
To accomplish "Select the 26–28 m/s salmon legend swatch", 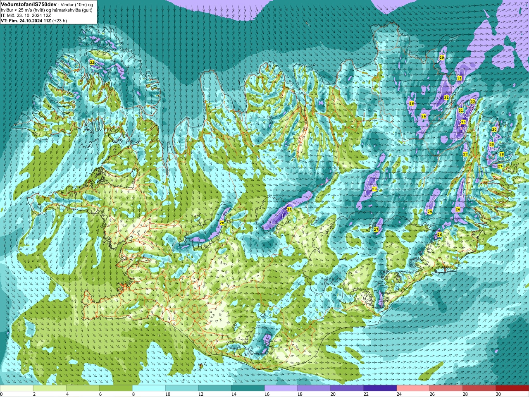I will [x=446, y=388].
